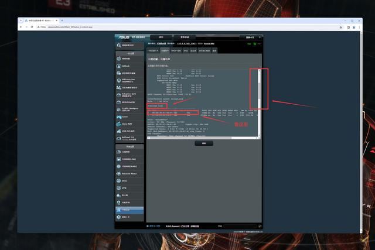Open the Open NAT section
375x250 pixels.
tap(129, 124)
